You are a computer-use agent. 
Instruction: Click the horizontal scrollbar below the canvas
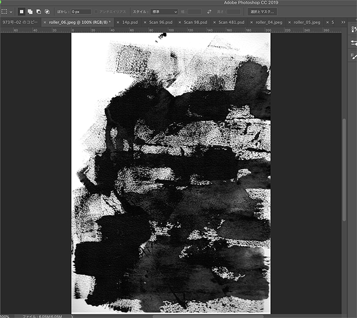(x=210, y=316)
